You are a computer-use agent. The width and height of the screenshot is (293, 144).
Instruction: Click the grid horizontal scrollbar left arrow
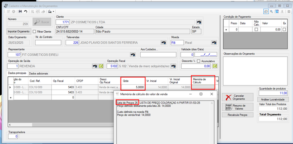pyautogui.click(x=10, y=125)
